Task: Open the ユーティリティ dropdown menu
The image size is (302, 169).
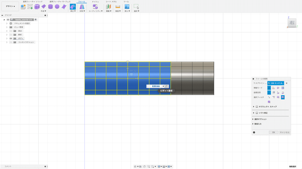Action: tap(96, 11)
